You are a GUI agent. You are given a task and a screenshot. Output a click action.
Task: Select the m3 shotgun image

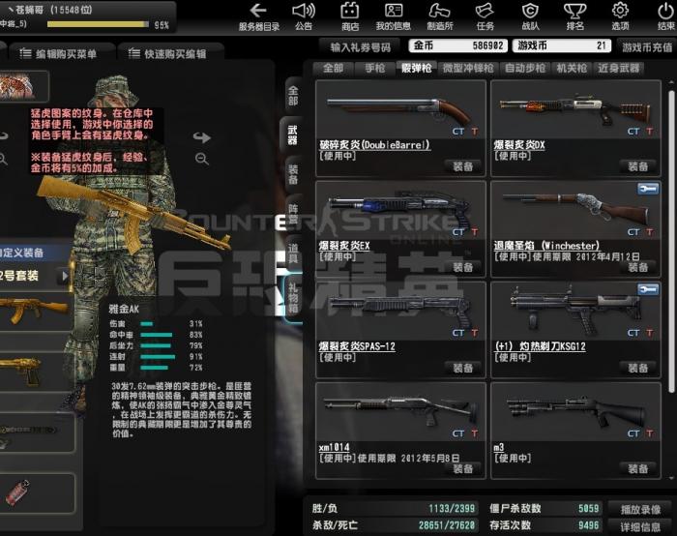[x=575, y=411]
